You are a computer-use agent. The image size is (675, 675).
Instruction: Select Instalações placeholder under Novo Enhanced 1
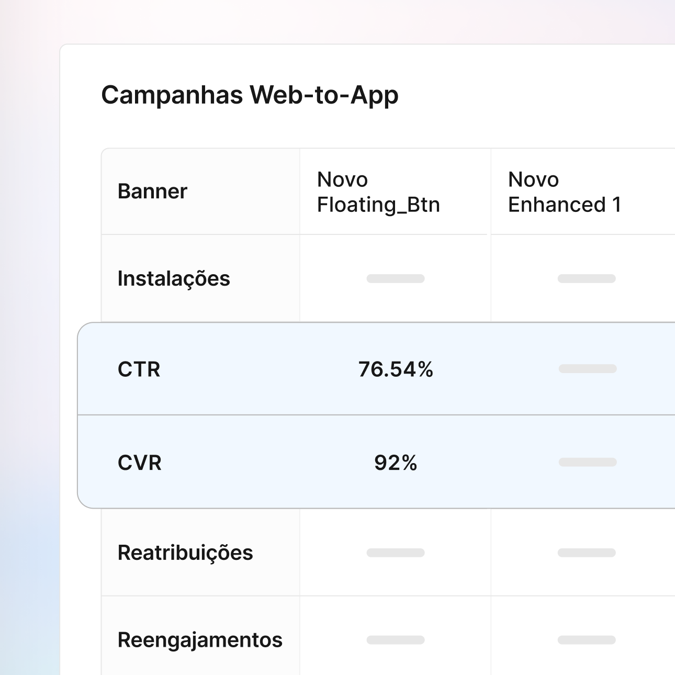click(x=587, y=278)
